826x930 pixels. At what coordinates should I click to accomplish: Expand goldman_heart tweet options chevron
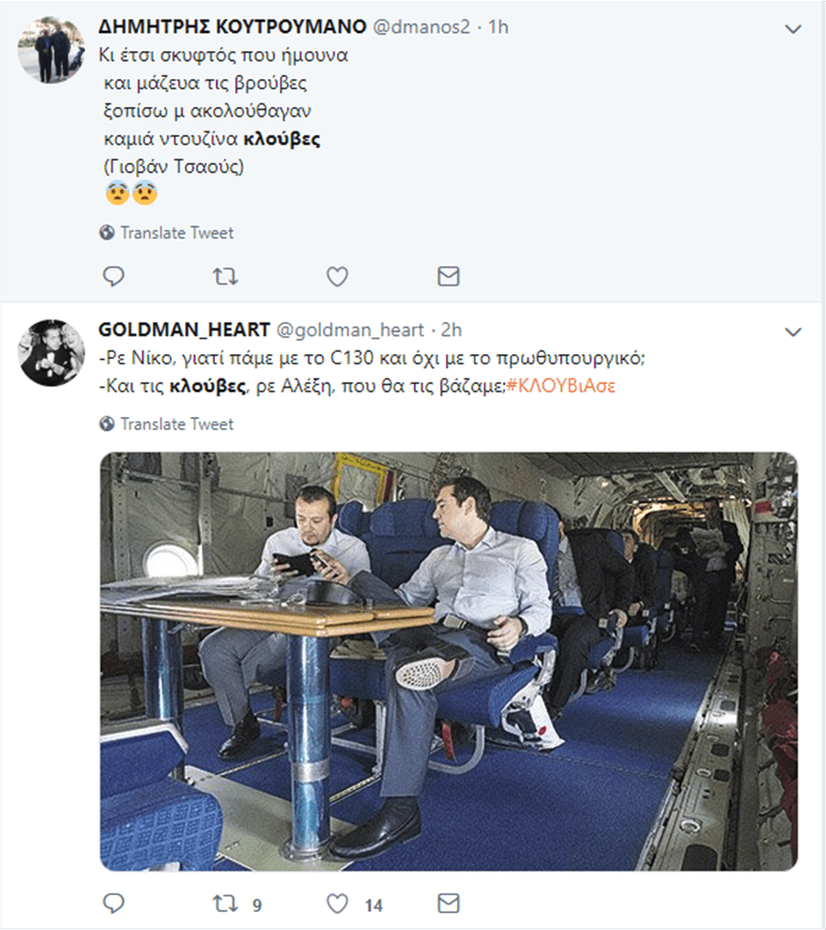pyautogui.click(x=793, y=332)
